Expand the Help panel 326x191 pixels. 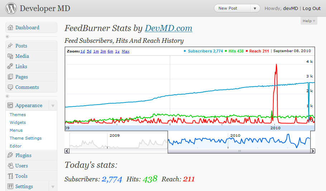pyautogui.click(x=309, y=21)
